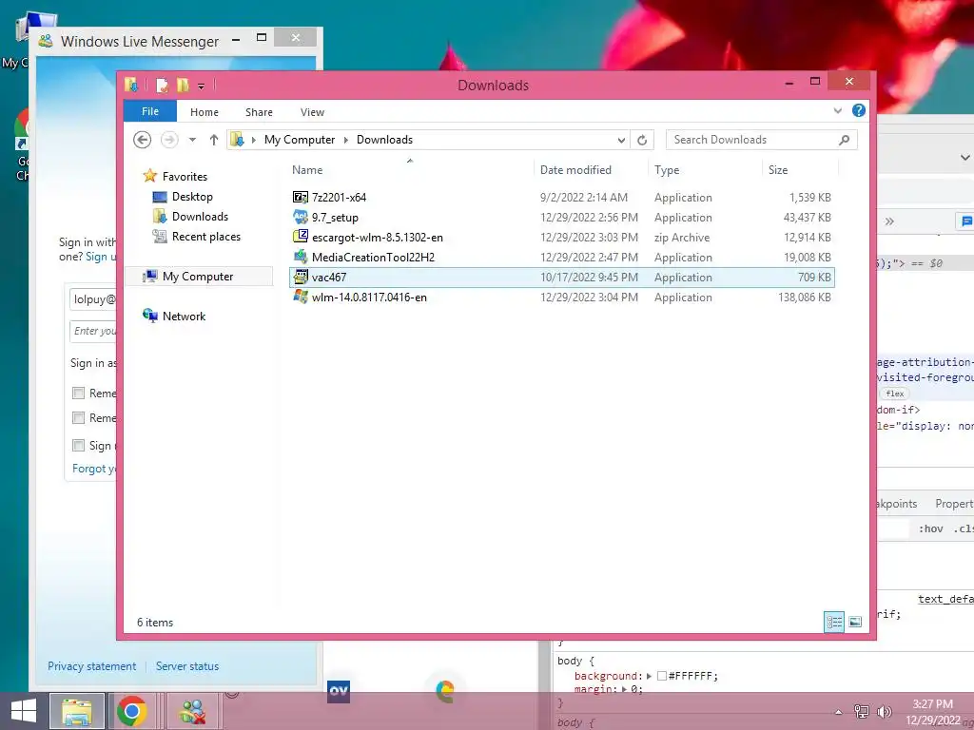Screen dimensions: 974x730
Task: Expand breadcrumb arrow after My Computer
Action: coord(346,140)
